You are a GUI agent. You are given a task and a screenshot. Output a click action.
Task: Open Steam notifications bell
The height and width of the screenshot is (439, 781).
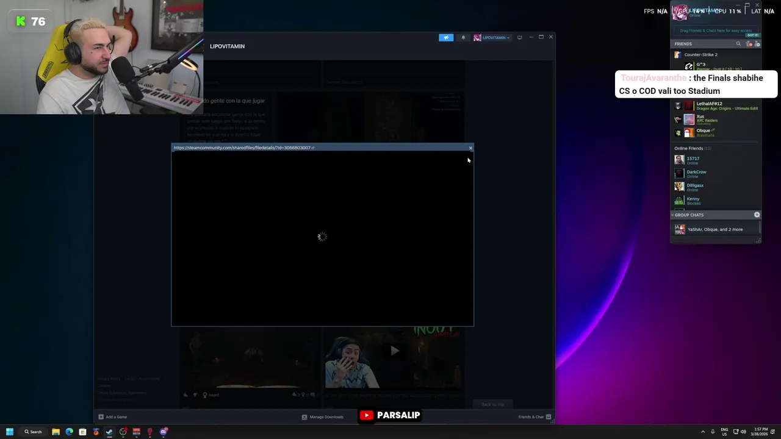click(463, 37)
